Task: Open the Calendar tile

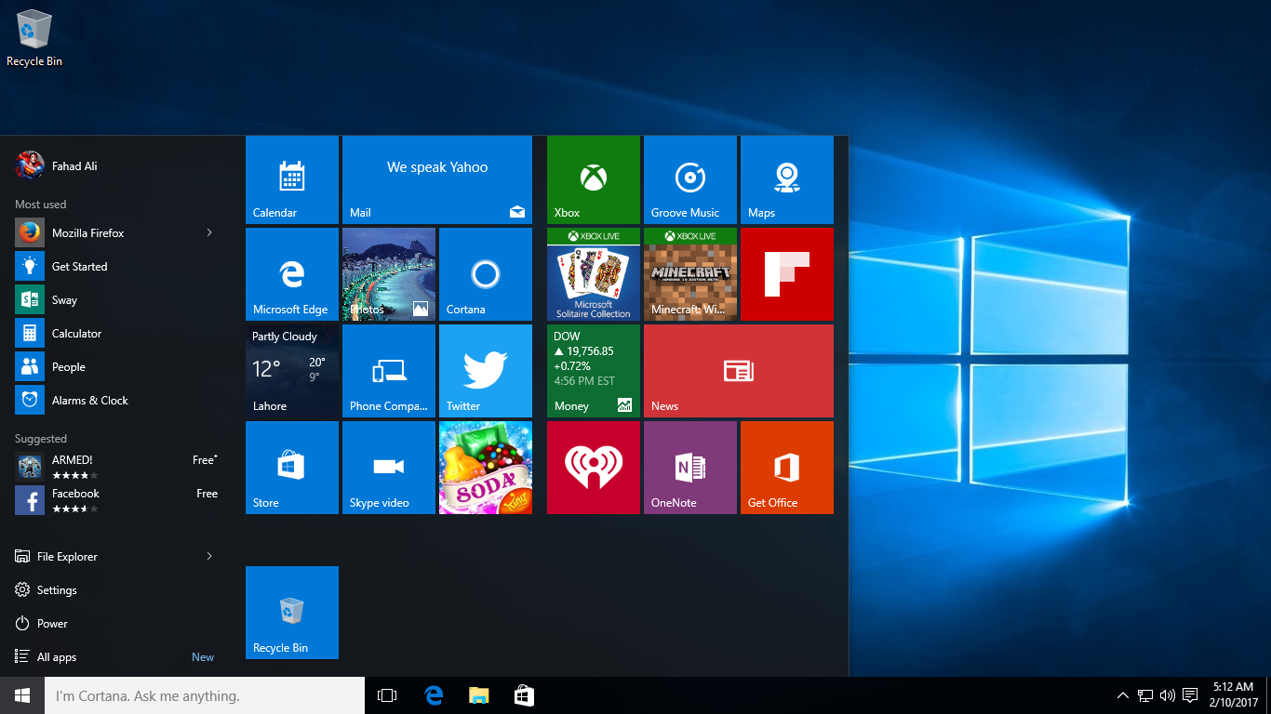Action: (292, 179)
